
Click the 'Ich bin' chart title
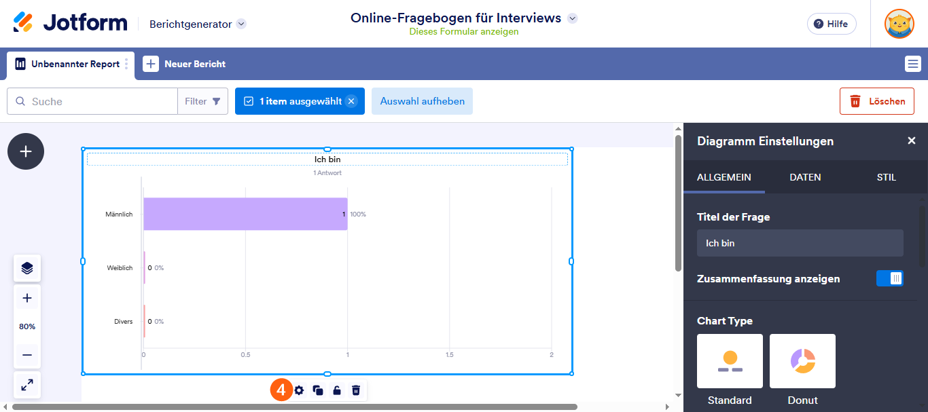327,160
